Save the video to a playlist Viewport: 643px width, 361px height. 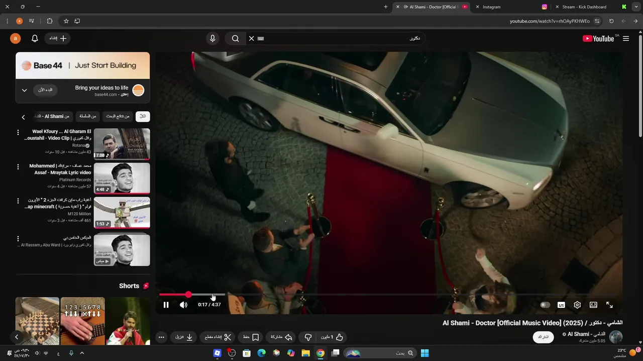coord(251,337)
